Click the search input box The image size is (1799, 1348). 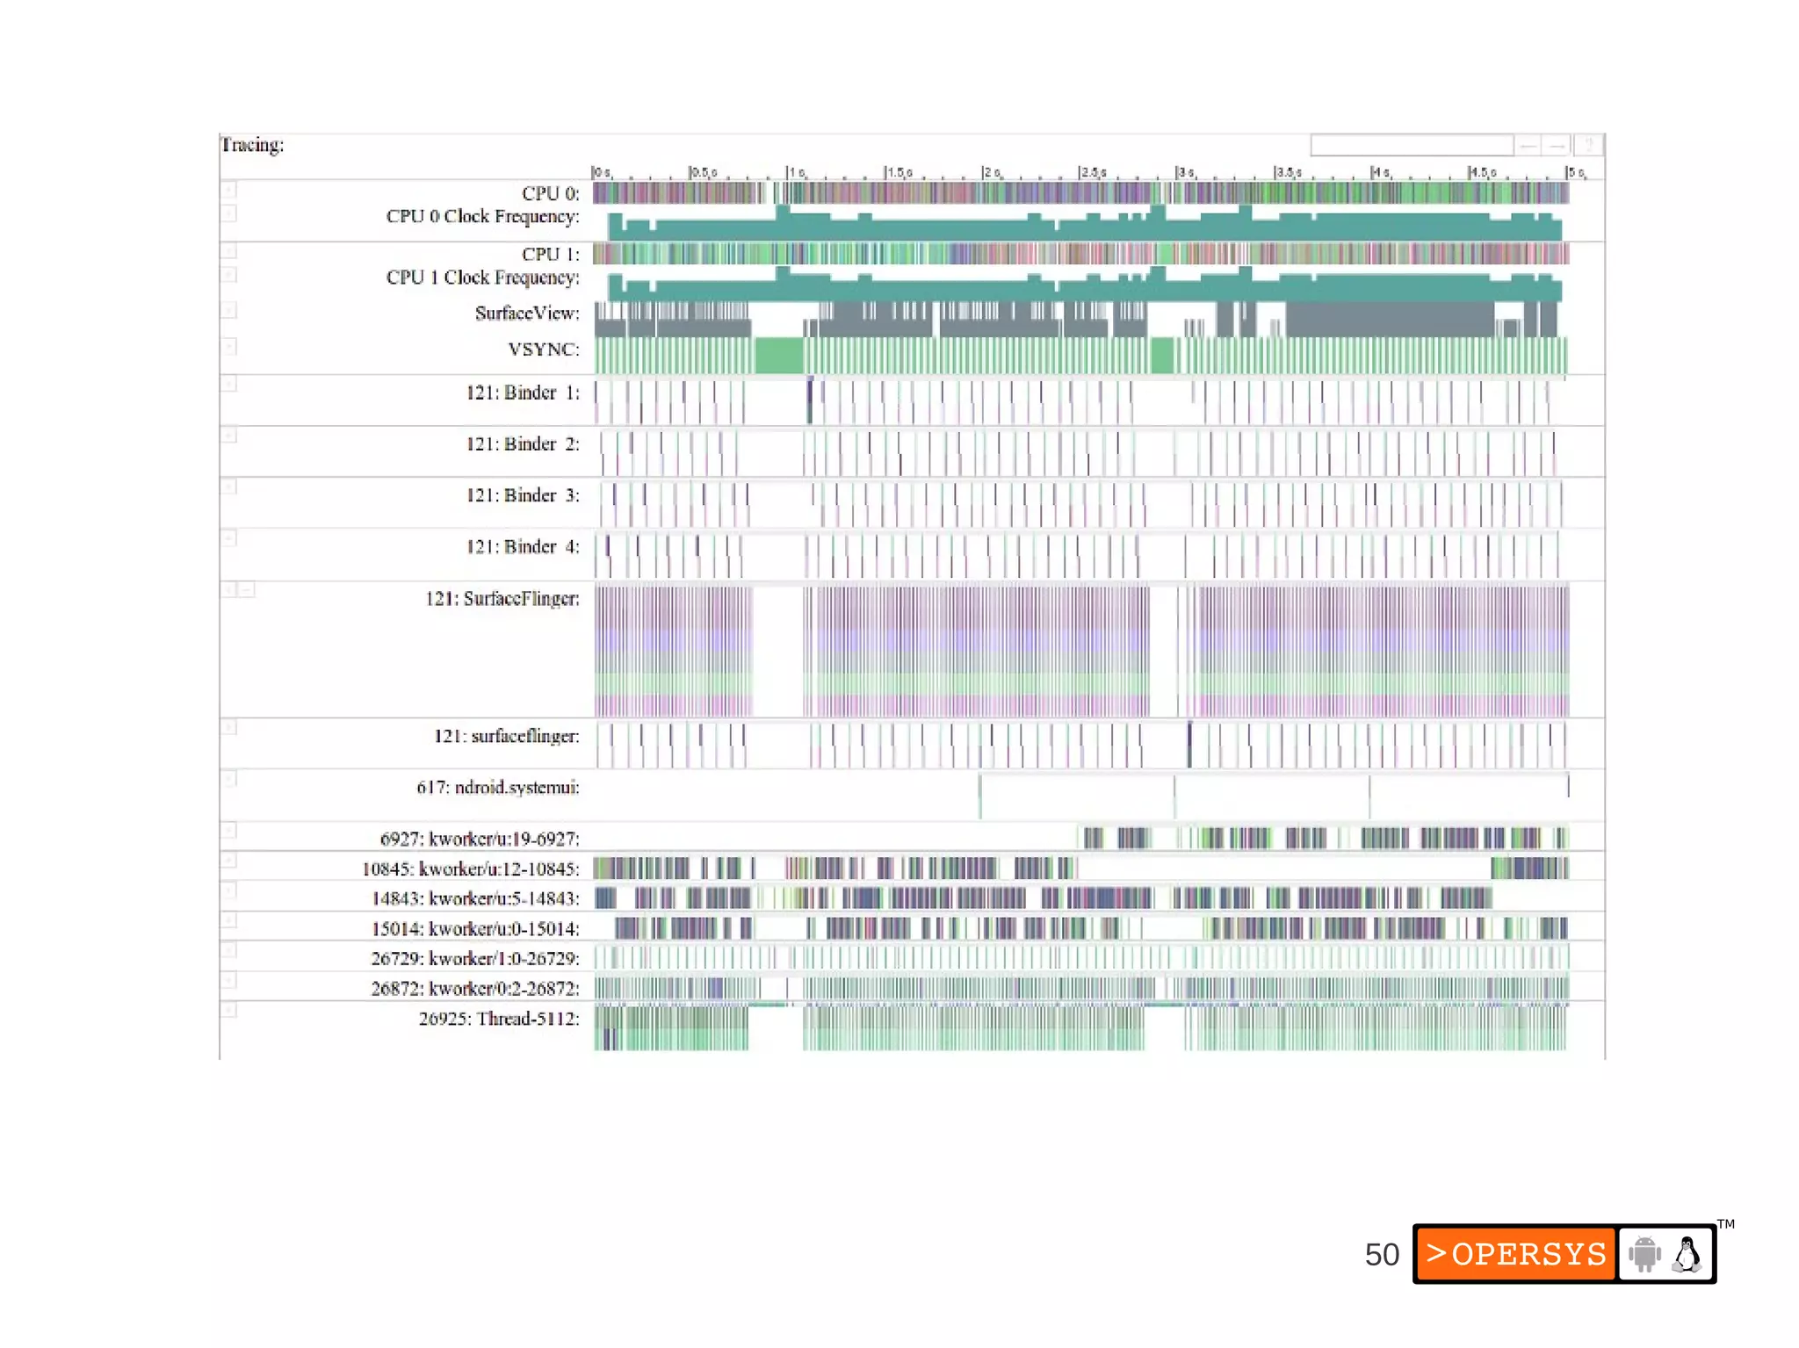coord(1411,146)
